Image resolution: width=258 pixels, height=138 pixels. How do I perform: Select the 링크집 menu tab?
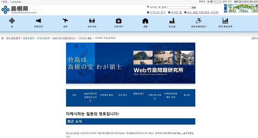pyautogui.click(x=187, y=98)
